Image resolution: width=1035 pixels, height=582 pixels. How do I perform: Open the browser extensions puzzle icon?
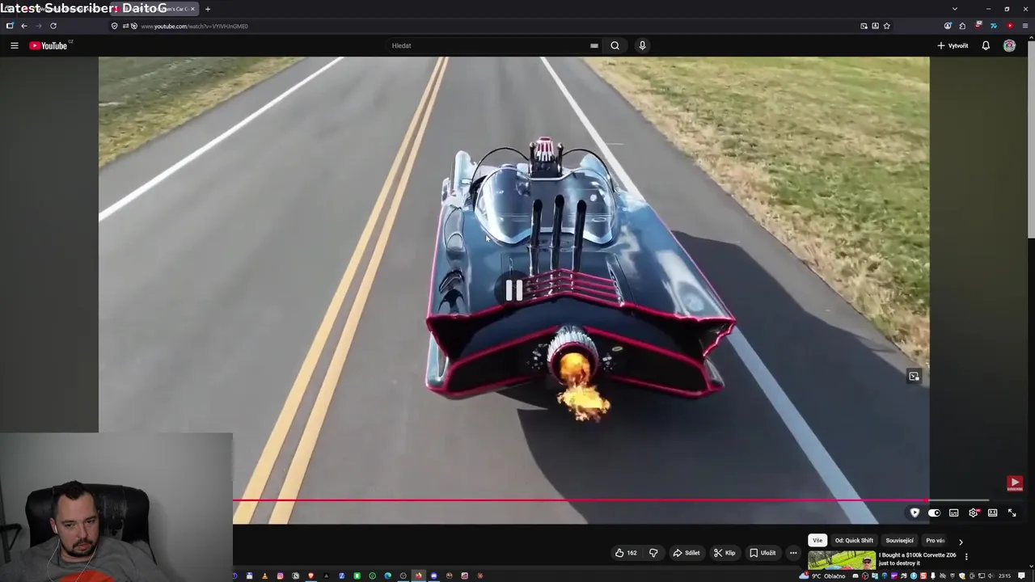(962, 26)
